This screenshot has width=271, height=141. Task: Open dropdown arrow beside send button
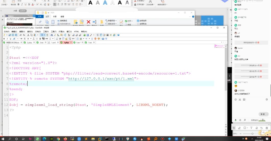coord(267,114)
